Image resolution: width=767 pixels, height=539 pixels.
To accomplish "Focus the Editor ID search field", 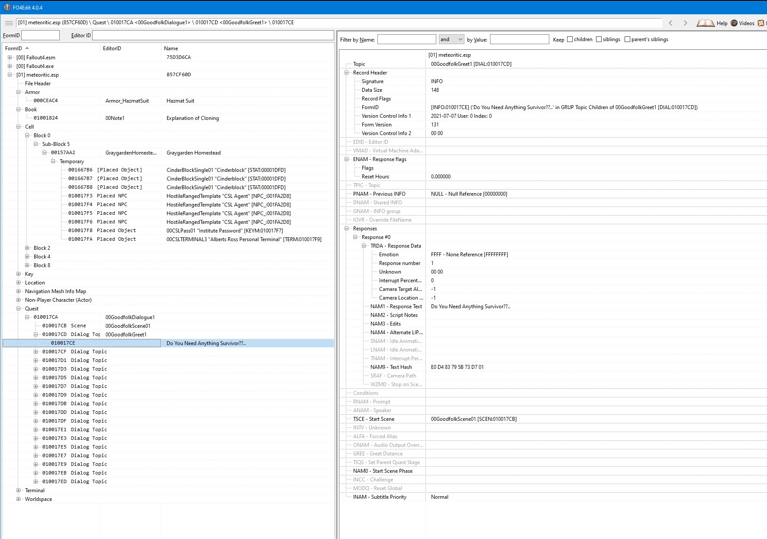I will click(213, 35).
